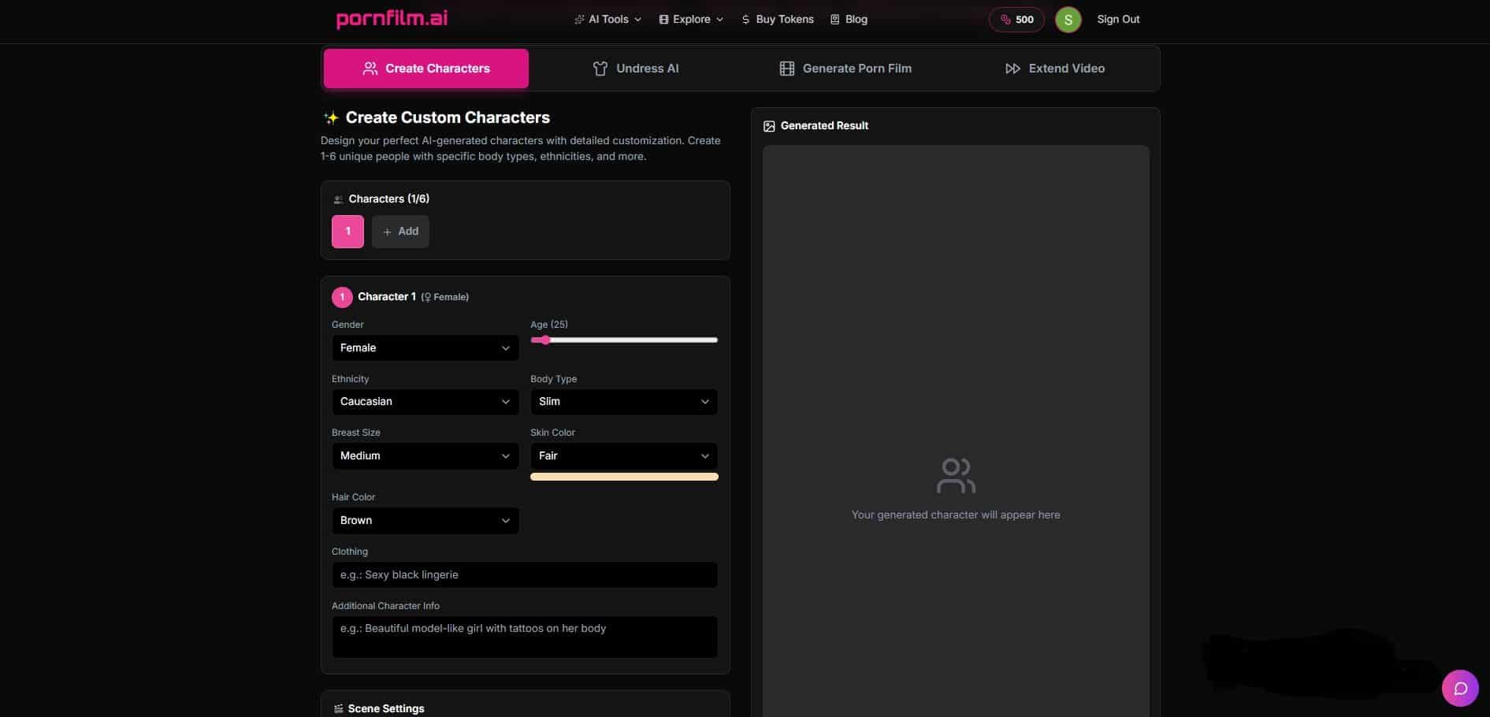Click the "Characters (1/6)" label
1490x717 pixels.
[389, 199]
